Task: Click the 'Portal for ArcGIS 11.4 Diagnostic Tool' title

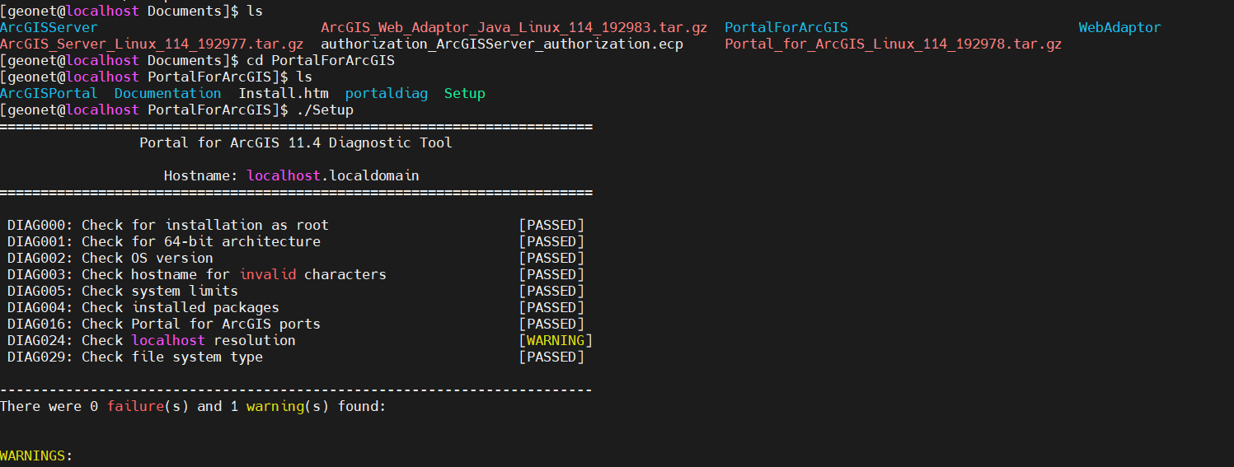Action: pyautogui.click(x=296, y=143)
